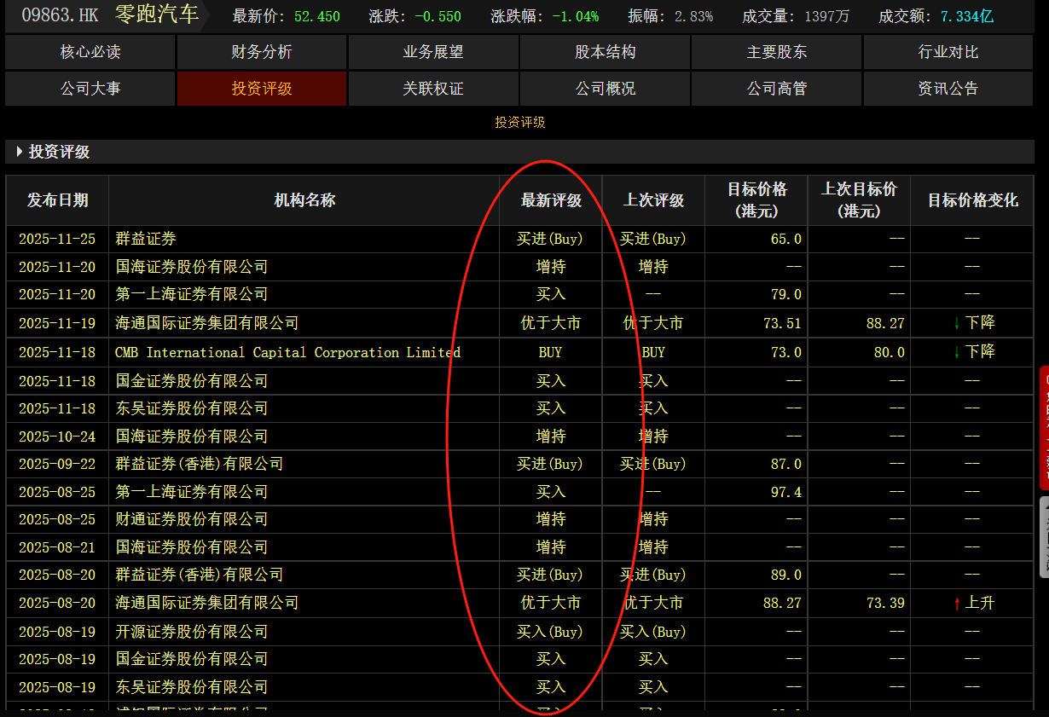Select the highlighted 投资评级 tab
Screen dimensions: 1049x717
(262, 89)
